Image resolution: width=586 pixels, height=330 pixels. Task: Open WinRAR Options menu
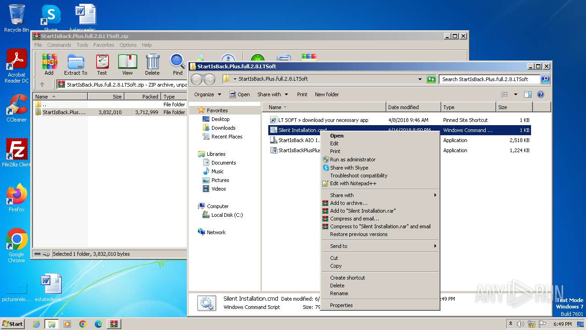(x=128, y=45)
